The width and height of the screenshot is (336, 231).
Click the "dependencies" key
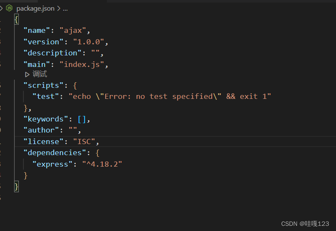click(x=55, y=153)
